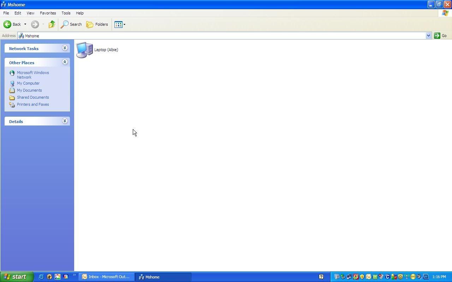Click the blue circular C tray icon
The image size is (452, 282).
pyautogui.click(x=387, y=277)
